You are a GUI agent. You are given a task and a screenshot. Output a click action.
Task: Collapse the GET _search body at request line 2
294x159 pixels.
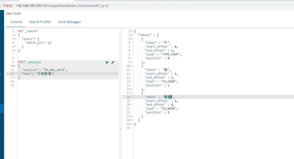(16, 35)
